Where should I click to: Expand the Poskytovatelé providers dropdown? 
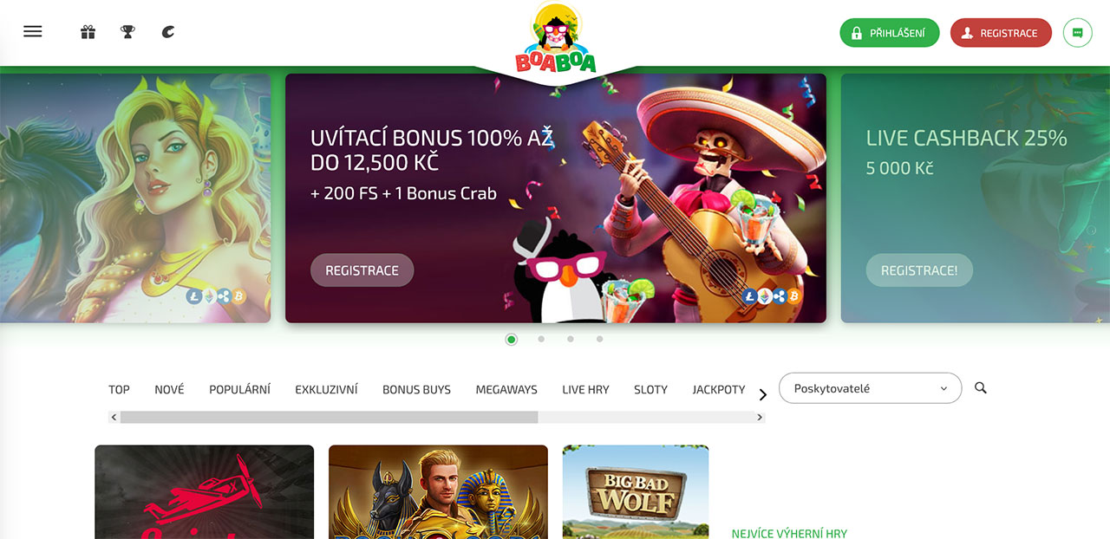[871, 388]
